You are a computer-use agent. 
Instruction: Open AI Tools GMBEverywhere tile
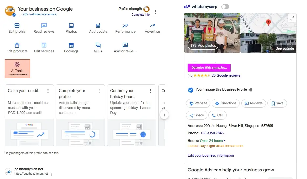coord(17,69)
